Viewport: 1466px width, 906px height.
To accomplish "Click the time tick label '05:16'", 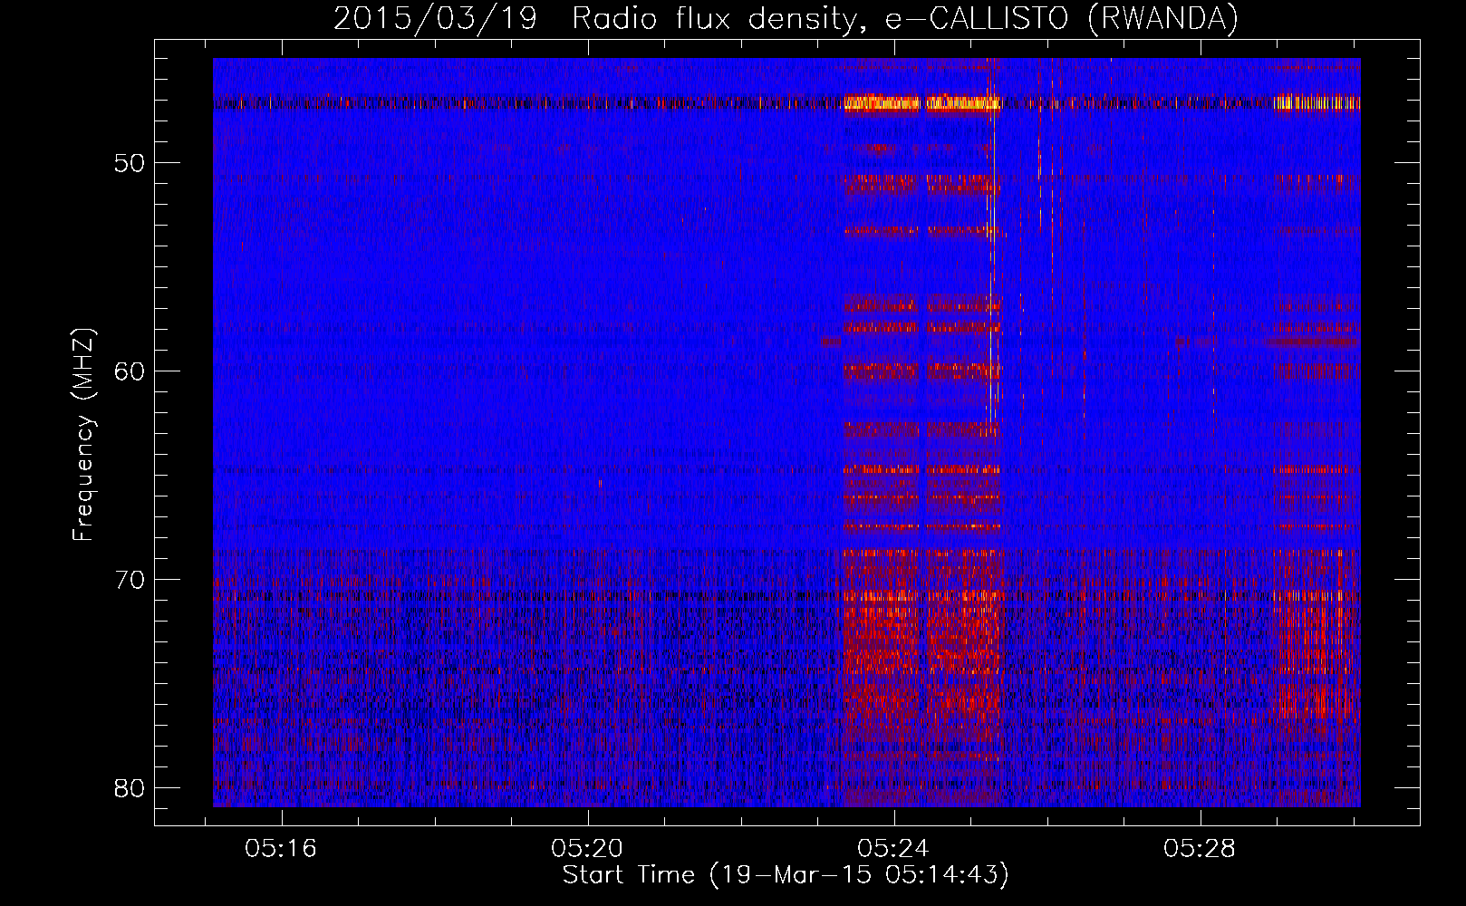I will tap(281, 848).
